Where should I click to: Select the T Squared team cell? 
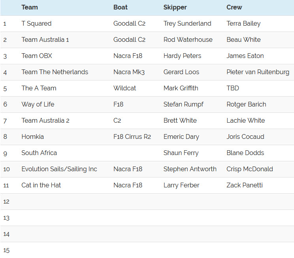[x=36, y=23]
